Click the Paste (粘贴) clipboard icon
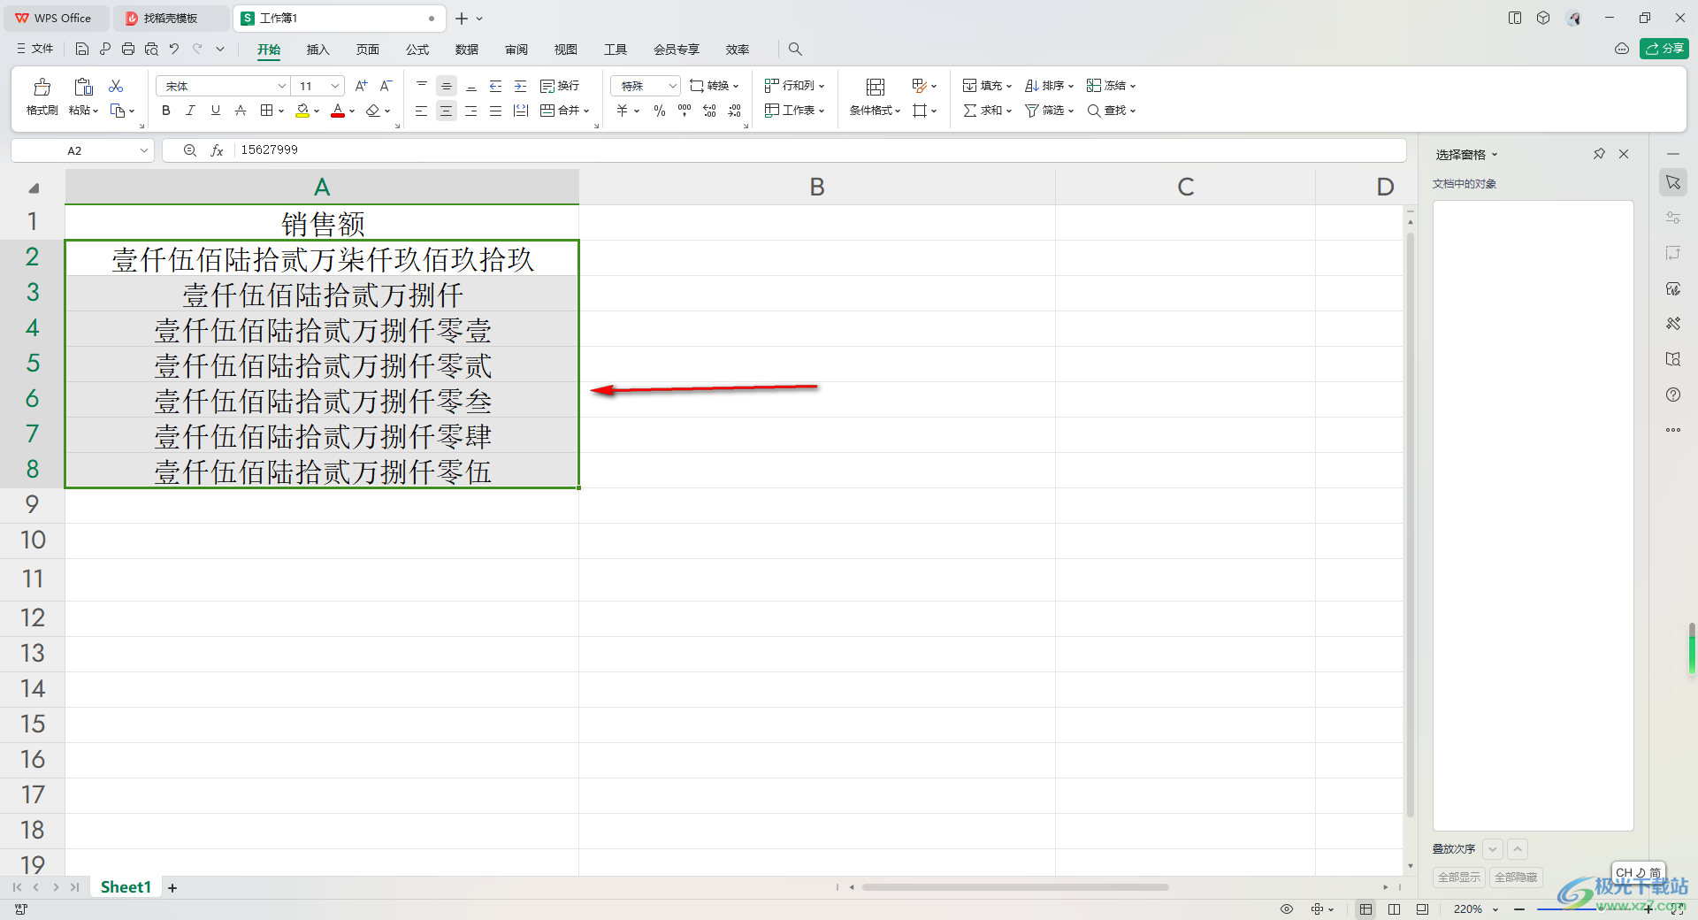The image size is (1698, 920). click(x=83, y=87)
